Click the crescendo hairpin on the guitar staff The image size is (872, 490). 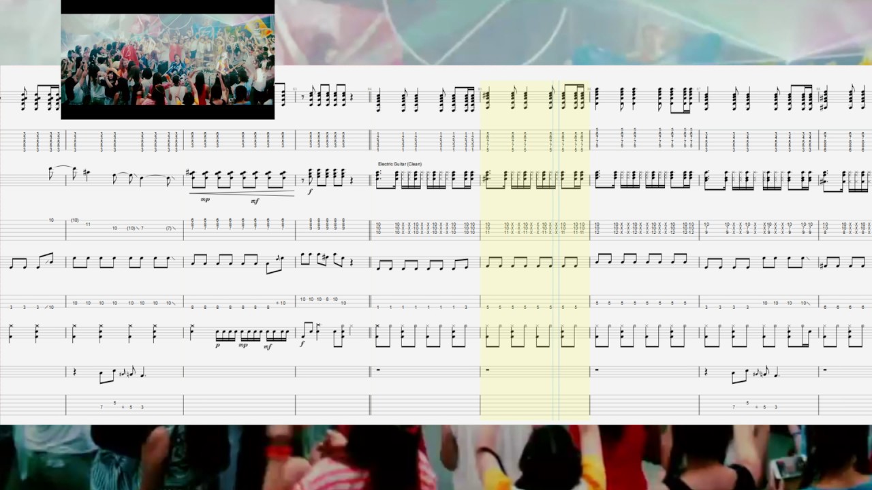point(242,194)
